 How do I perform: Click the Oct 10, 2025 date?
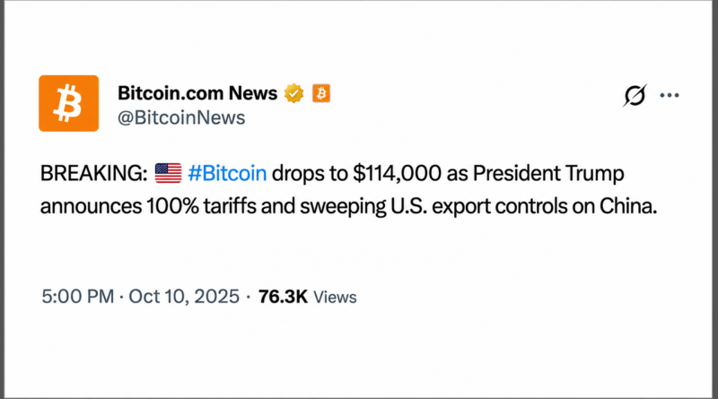(x=184, y=297)
